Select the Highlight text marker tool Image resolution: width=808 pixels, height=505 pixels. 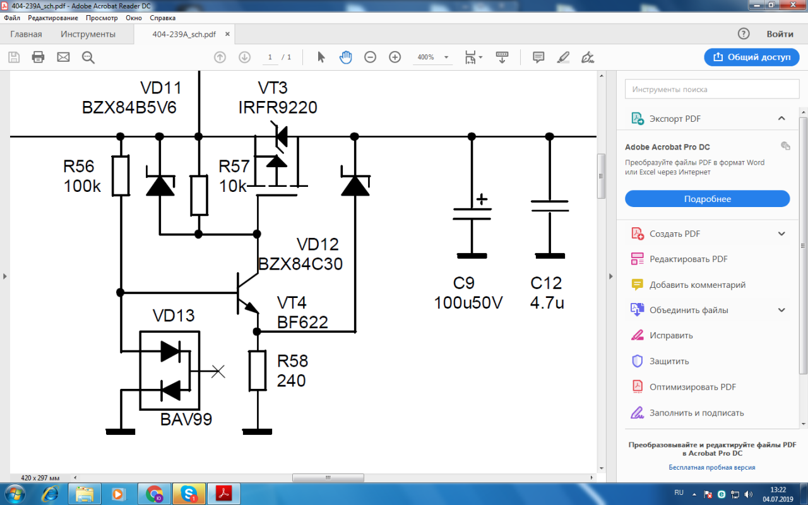point(563,57)
